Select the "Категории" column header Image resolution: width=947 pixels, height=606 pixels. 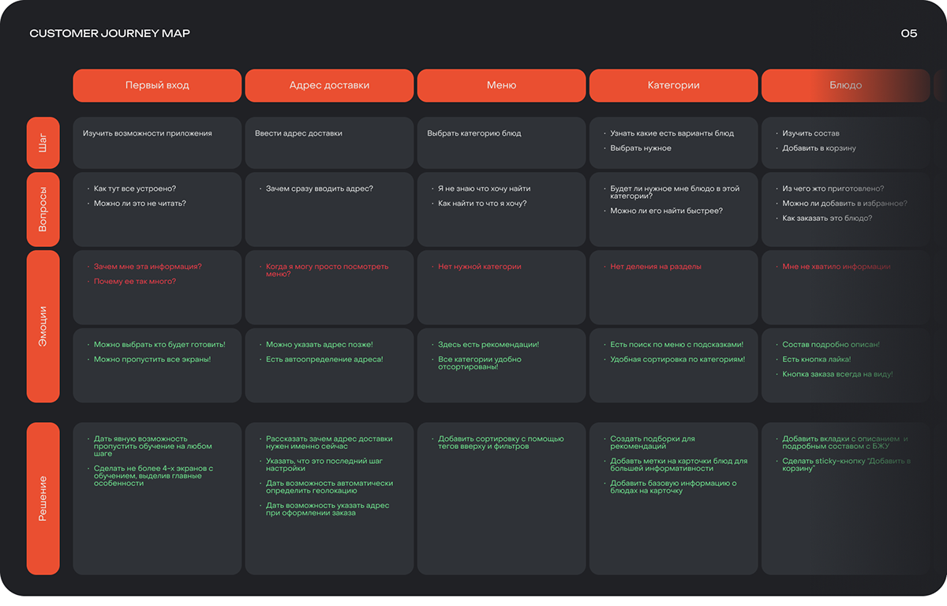pyautogui.click(x=673, y=85)
